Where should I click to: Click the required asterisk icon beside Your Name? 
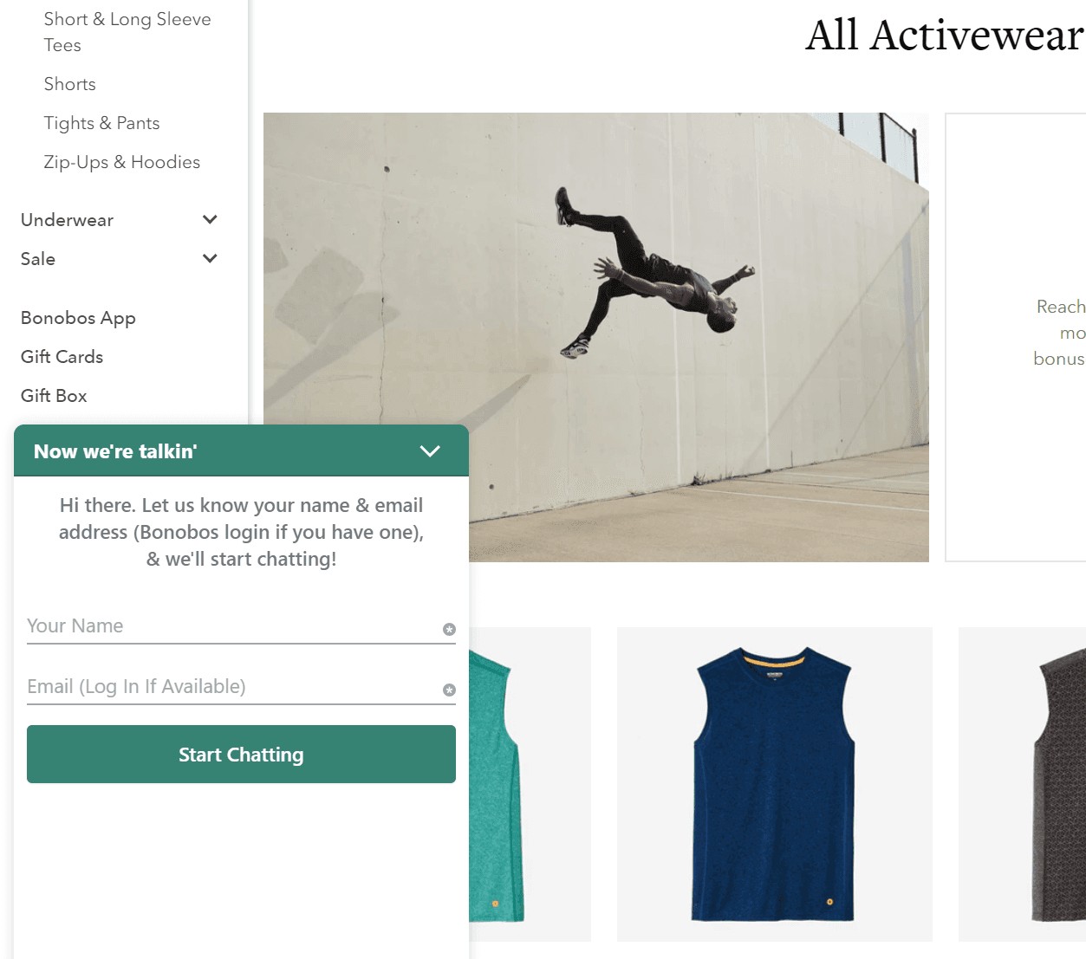click(449, 630)
